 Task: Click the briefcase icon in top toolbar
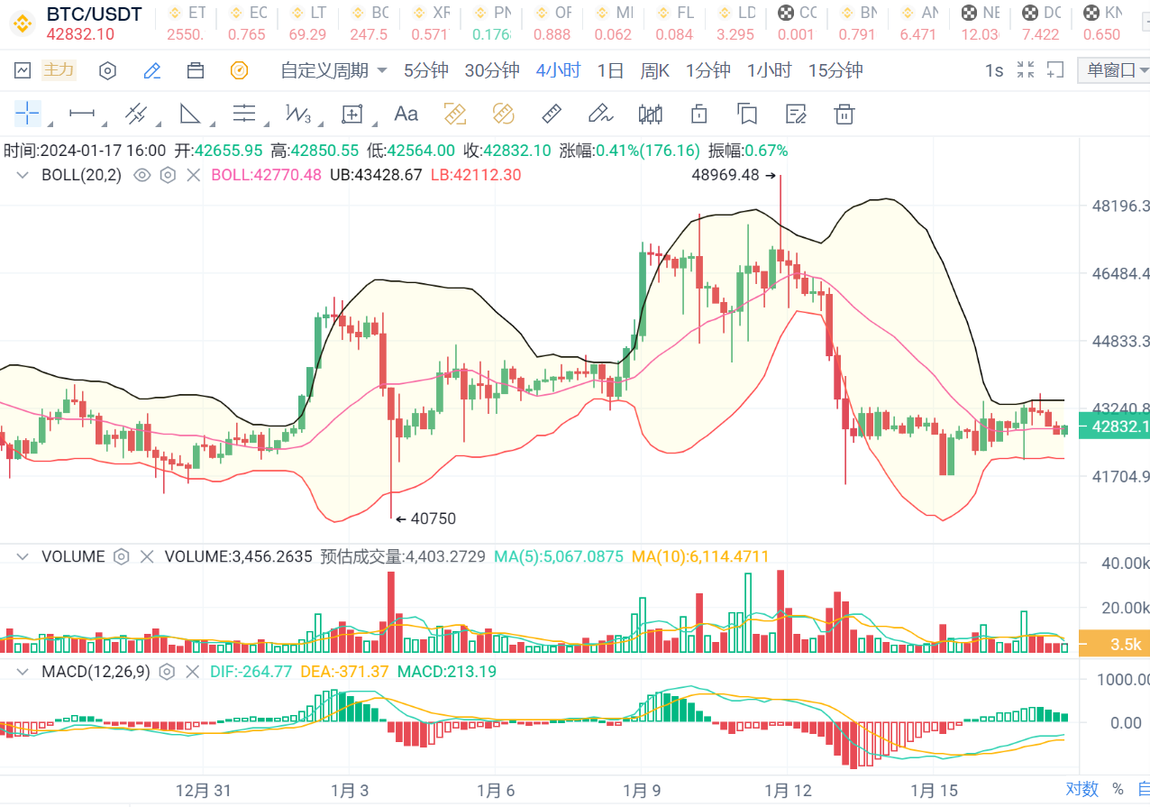tap(196, 70)
